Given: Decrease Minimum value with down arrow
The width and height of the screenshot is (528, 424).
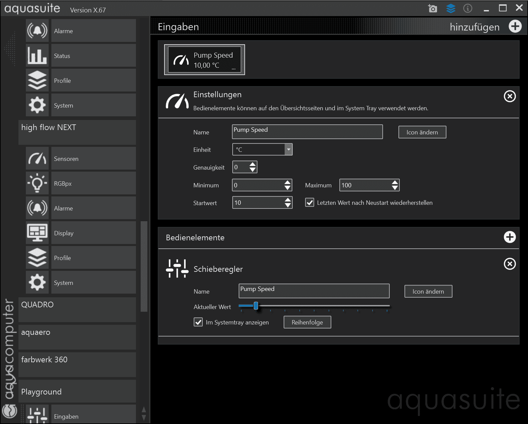Looking at the screenshot, I should click(x=288, y=188).
